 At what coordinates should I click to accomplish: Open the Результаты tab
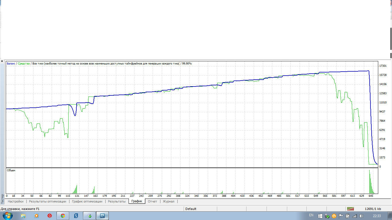117,201
